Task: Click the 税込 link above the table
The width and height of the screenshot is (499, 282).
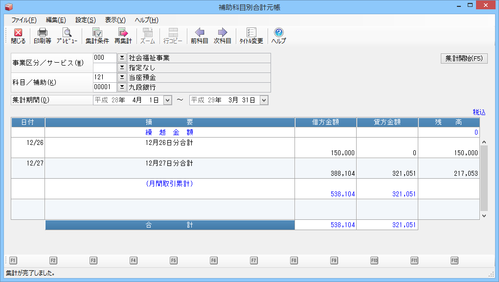Action: [x=479, y=112]
